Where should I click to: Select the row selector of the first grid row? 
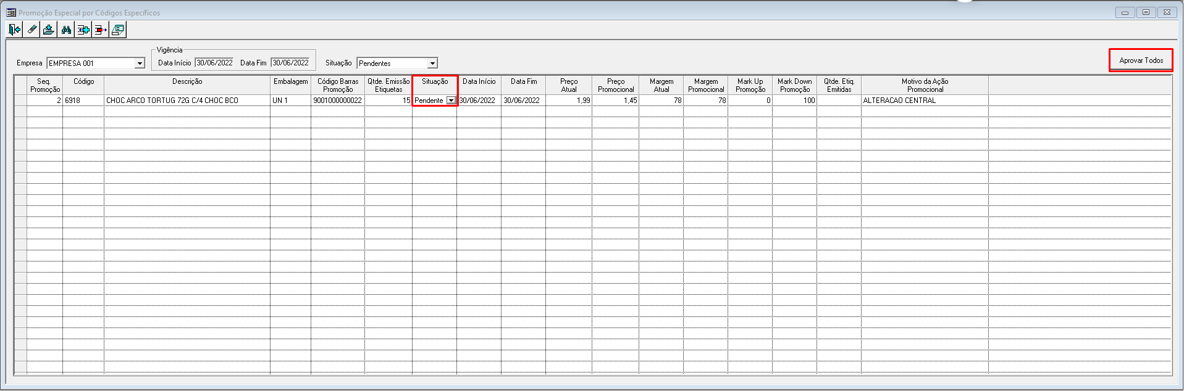coord(20,100)
